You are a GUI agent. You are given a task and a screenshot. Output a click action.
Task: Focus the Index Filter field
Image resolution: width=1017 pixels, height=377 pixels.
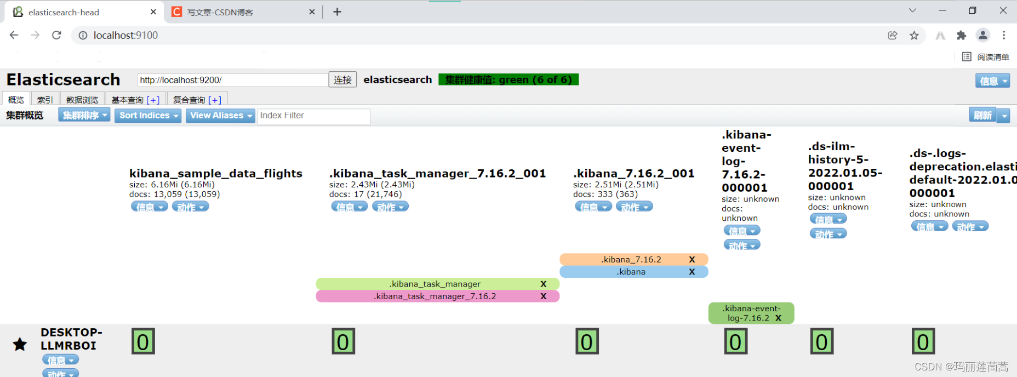[x=314, y=116]
